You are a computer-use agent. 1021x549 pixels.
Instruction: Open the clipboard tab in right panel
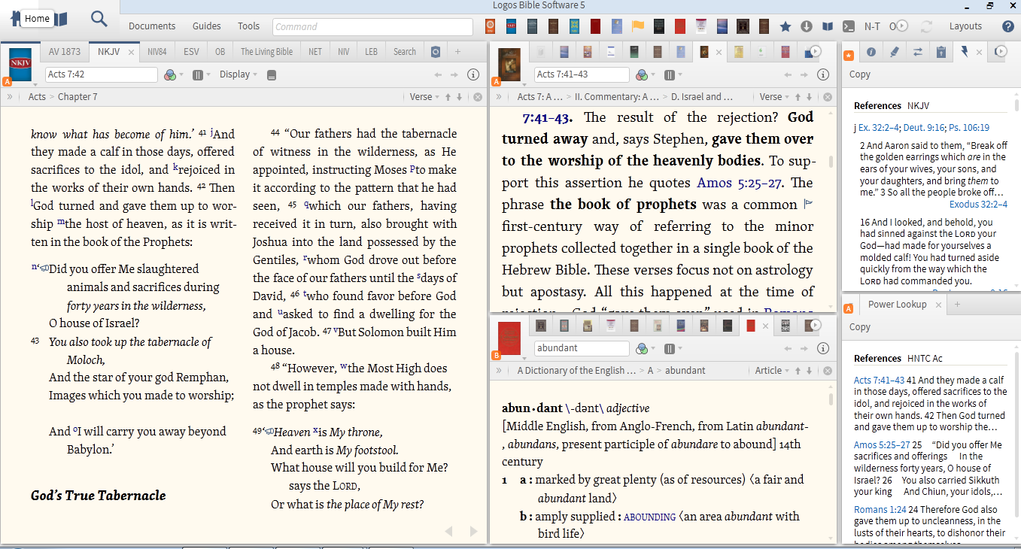tap(940, 52)
